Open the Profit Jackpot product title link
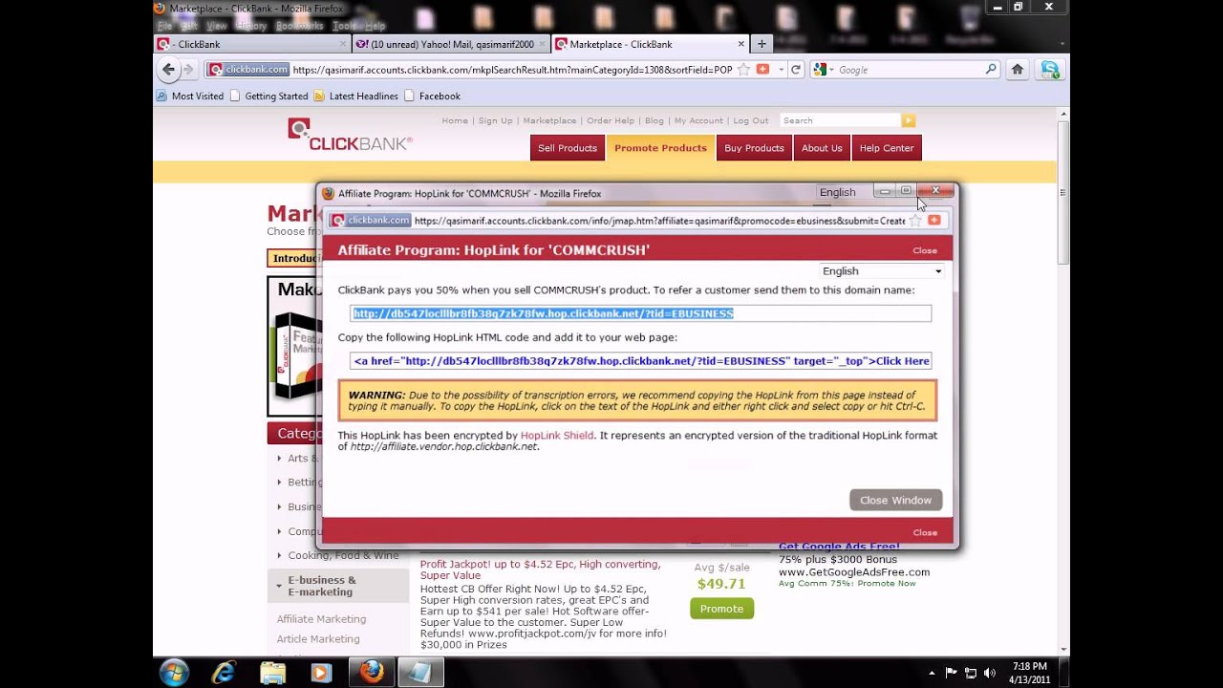The image size is (1223, 688). [541, 570]
